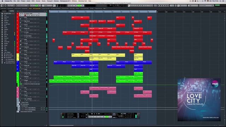This screenshot has width=226, height=127.
Task: Click the Kick track red color strip
Action: pyautogui.click(x=18, y=18)
